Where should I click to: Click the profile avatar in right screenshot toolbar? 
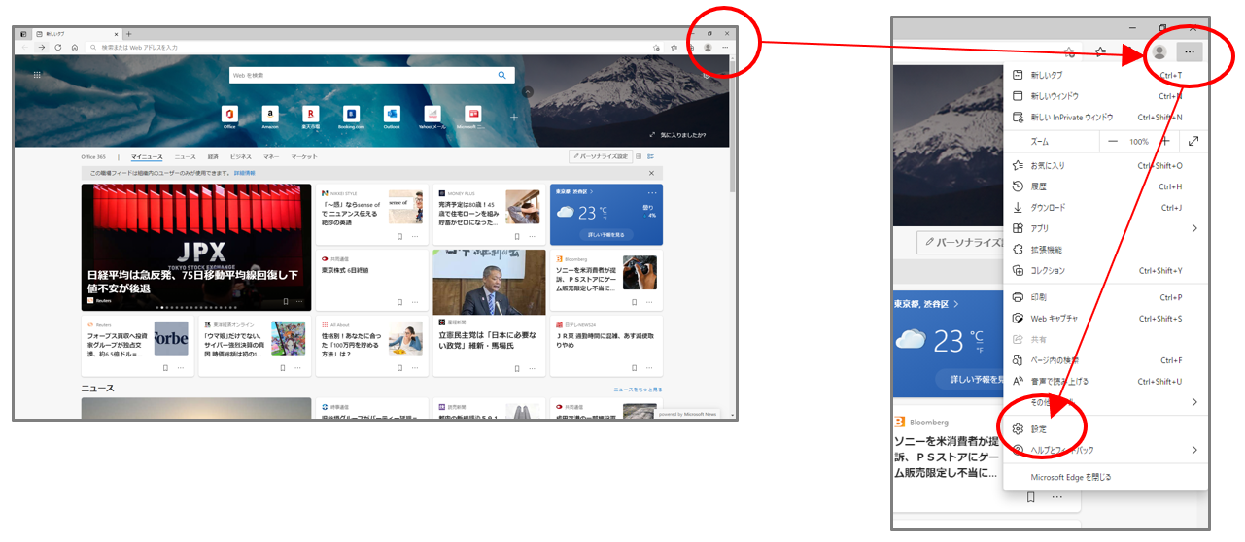pos(1159,52)
